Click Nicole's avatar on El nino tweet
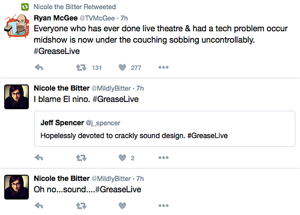300x215 pixels. [16, 97]
